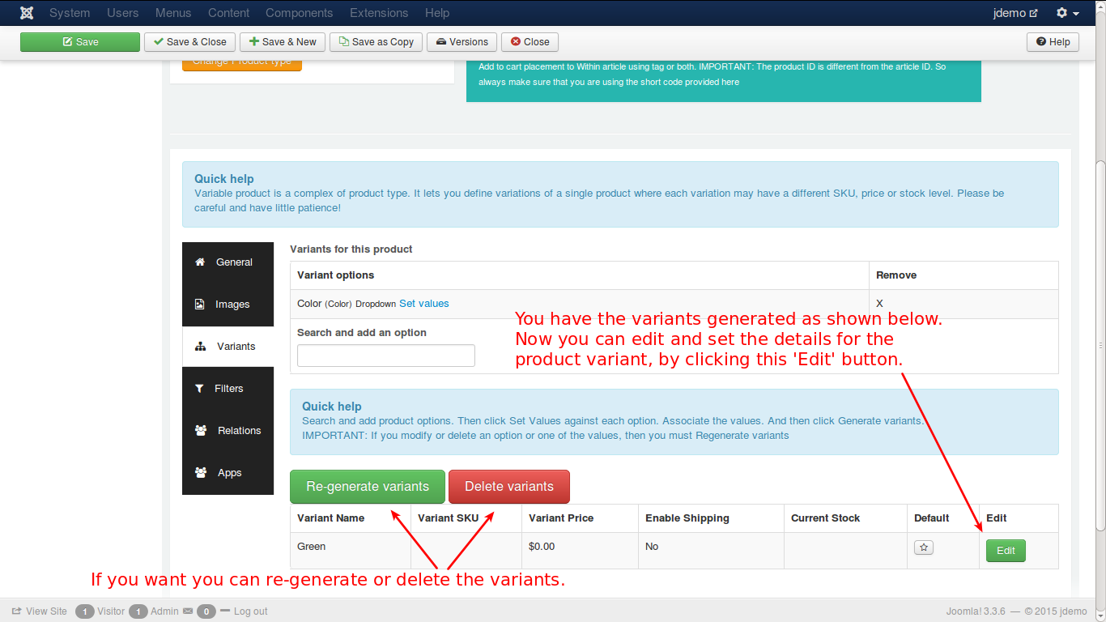Click the green Save button

[80, 42]
